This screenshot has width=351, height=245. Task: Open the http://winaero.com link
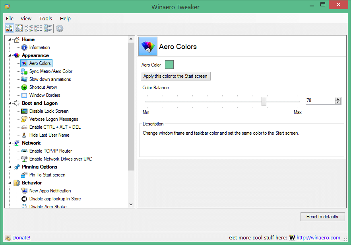click(318, 238)
